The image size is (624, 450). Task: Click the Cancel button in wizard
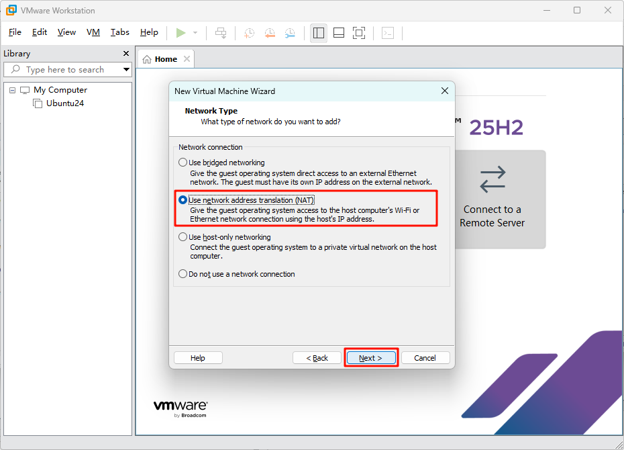click(x=425, y=358)
